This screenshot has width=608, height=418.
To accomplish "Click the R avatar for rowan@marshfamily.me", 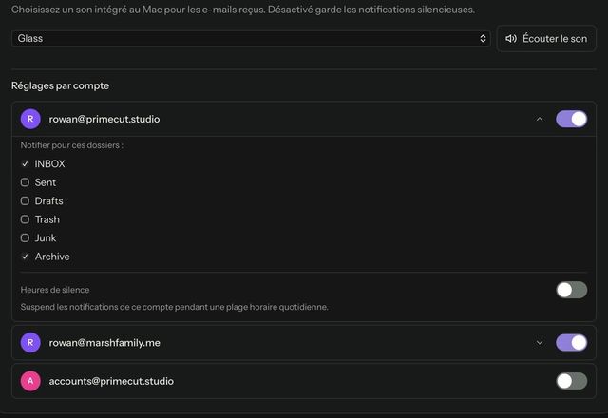I will click(x=30, y=343).
